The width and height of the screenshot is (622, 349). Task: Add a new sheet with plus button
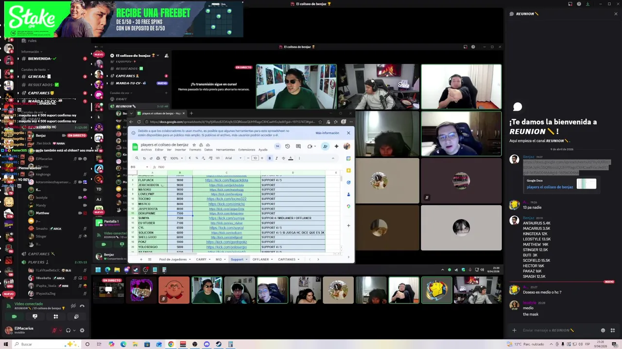pos(141,259)
